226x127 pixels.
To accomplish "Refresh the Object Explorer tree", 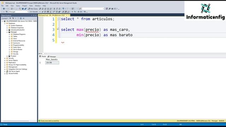I will [21, 18].
